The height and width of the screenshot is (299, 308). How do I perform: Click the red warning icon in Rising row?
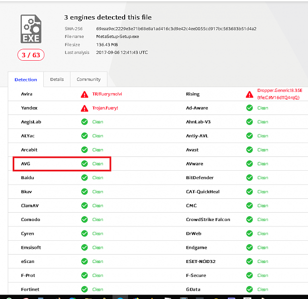[249, 94]
